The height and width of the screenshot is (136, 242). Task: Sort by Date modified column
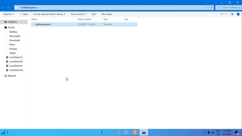point(89,19)
